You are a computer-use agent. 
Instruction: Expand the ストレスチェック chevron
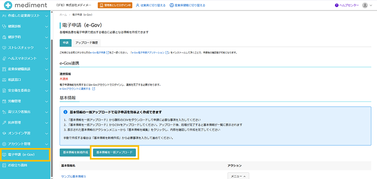47,48
